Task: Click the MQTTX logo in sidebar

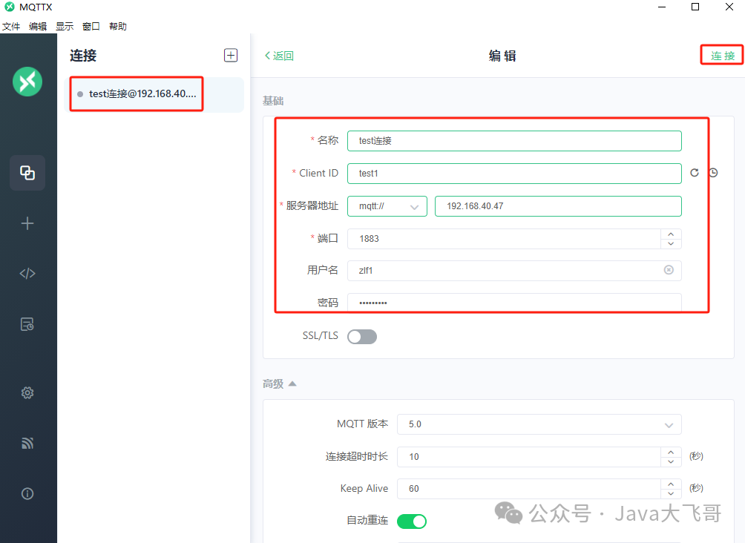Action: coord(27,82)
